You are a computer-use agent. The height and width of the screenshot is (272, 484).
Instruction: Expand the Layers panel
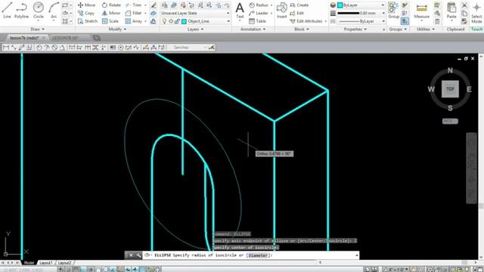tap(195, 29)
